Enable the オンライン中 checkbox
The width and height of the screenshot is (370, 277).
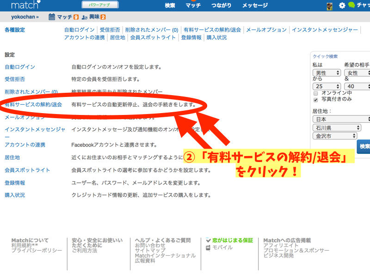[x=316, y=94]
